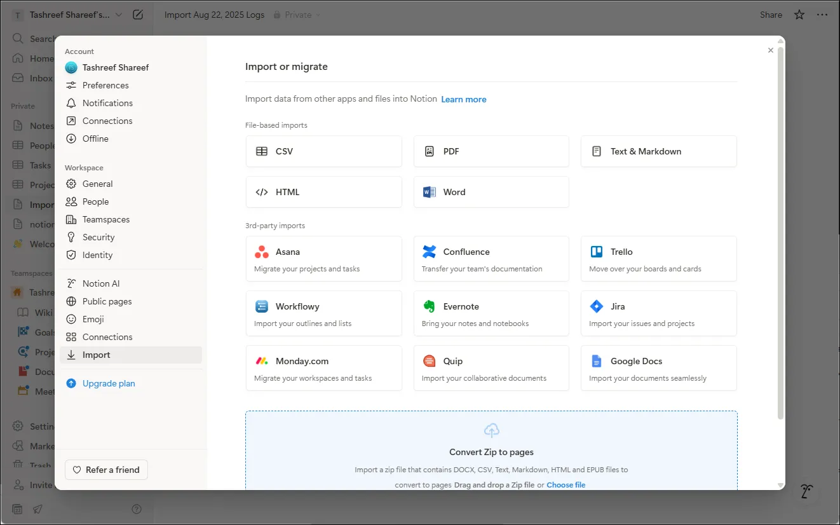The height and width of the screenshot is (525, 840).
Task: Open more options via the ellipsis icon
Action: click(x=822, y=15)
